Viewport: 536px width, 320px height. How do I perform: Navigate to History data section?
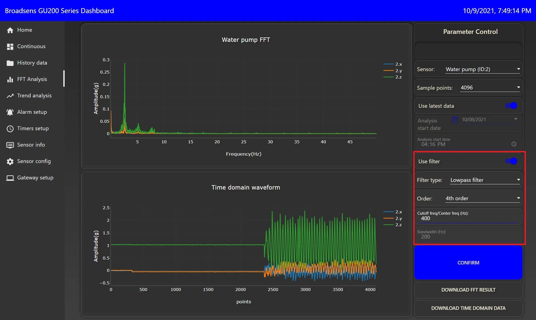(x=32, y=62)
